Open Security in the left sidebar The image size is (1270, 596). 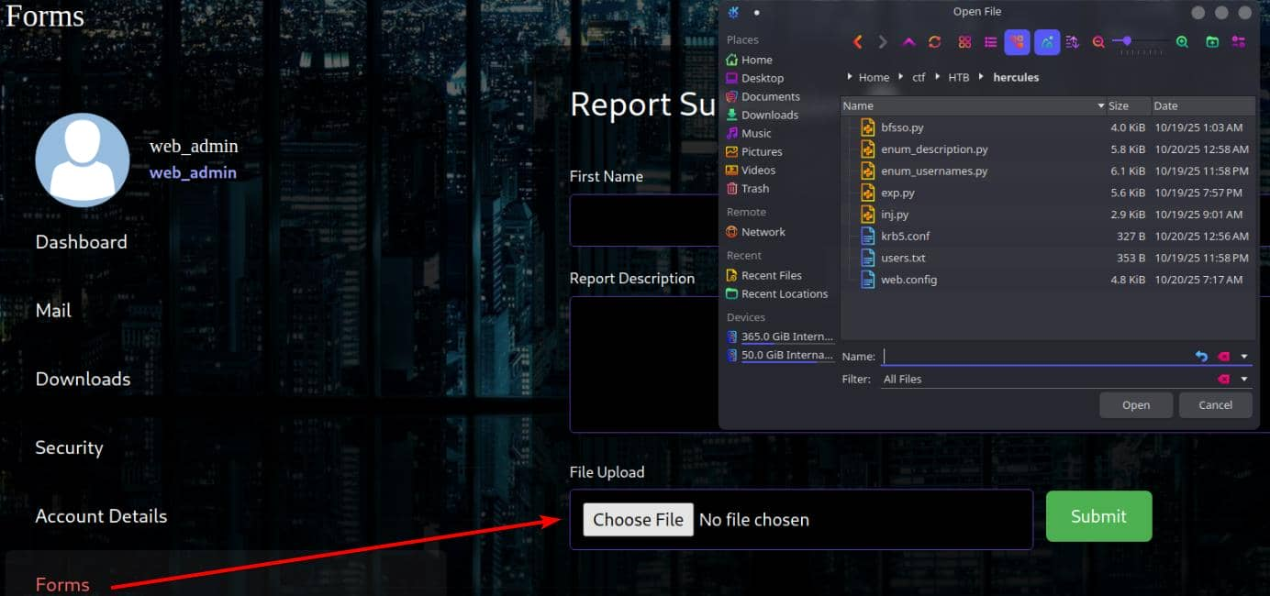69,447
